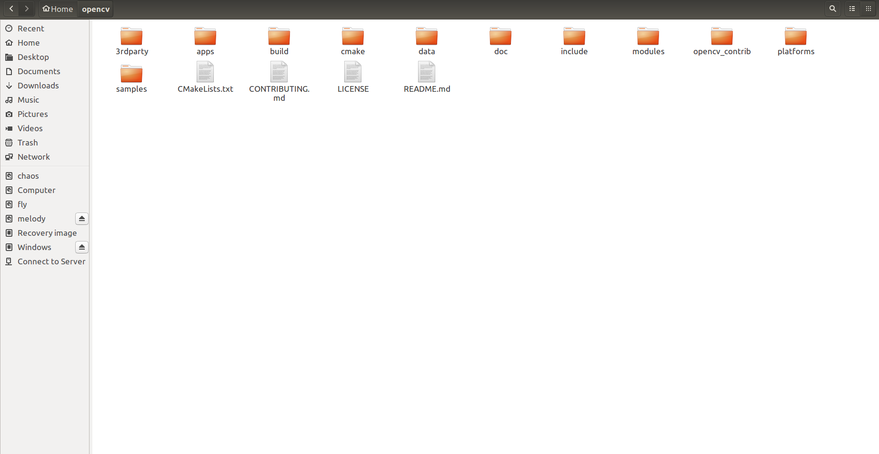
Task: Go back with the left arrow
Action: click(x=11, y=9)
